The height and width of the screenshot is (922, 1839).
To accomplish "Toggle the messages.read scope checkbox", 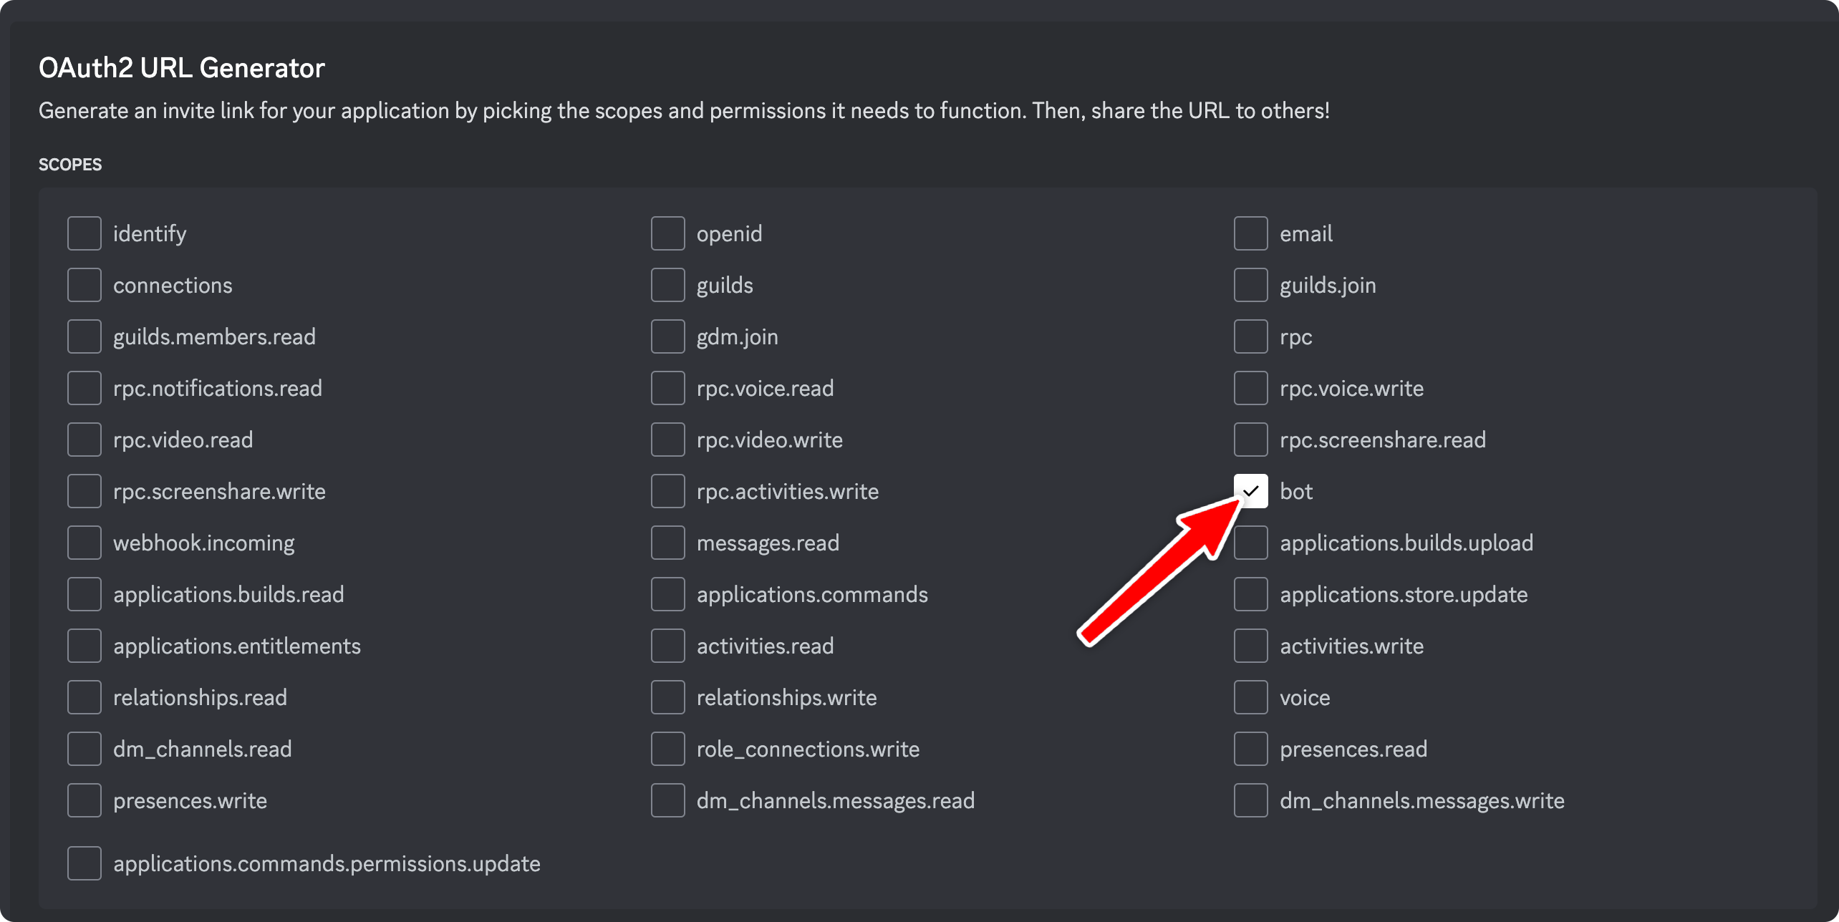I will 667,543.
